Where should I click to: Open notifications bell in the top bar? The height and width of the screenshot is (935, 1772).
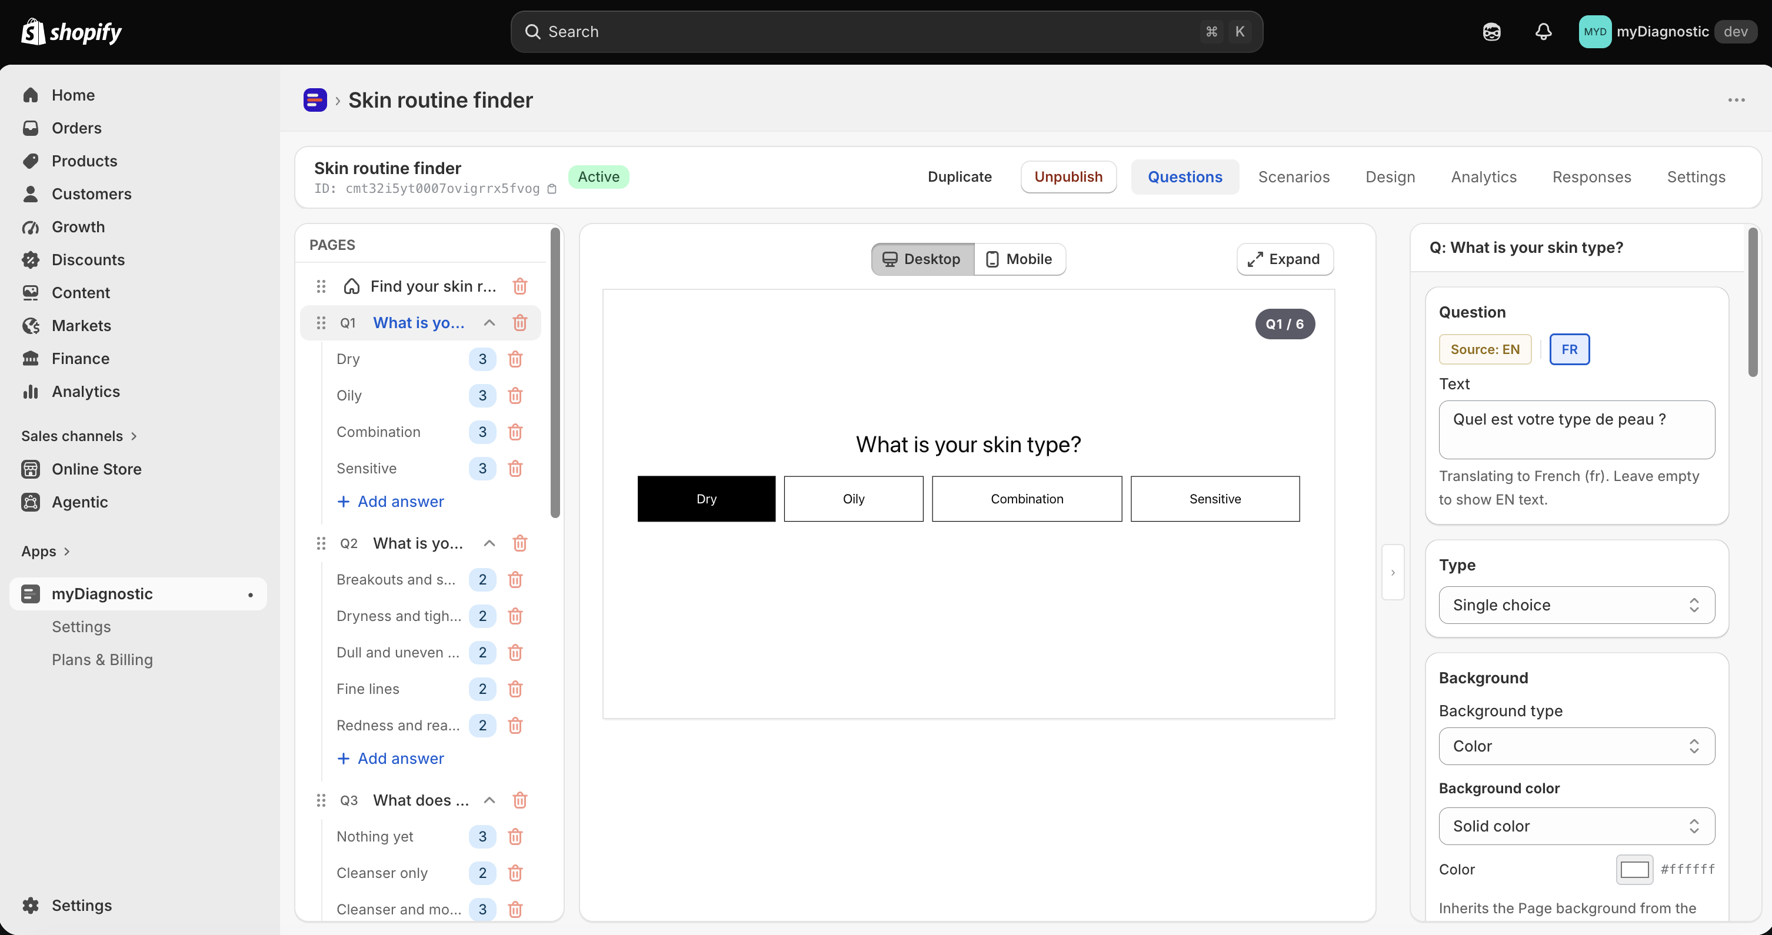1544,32
